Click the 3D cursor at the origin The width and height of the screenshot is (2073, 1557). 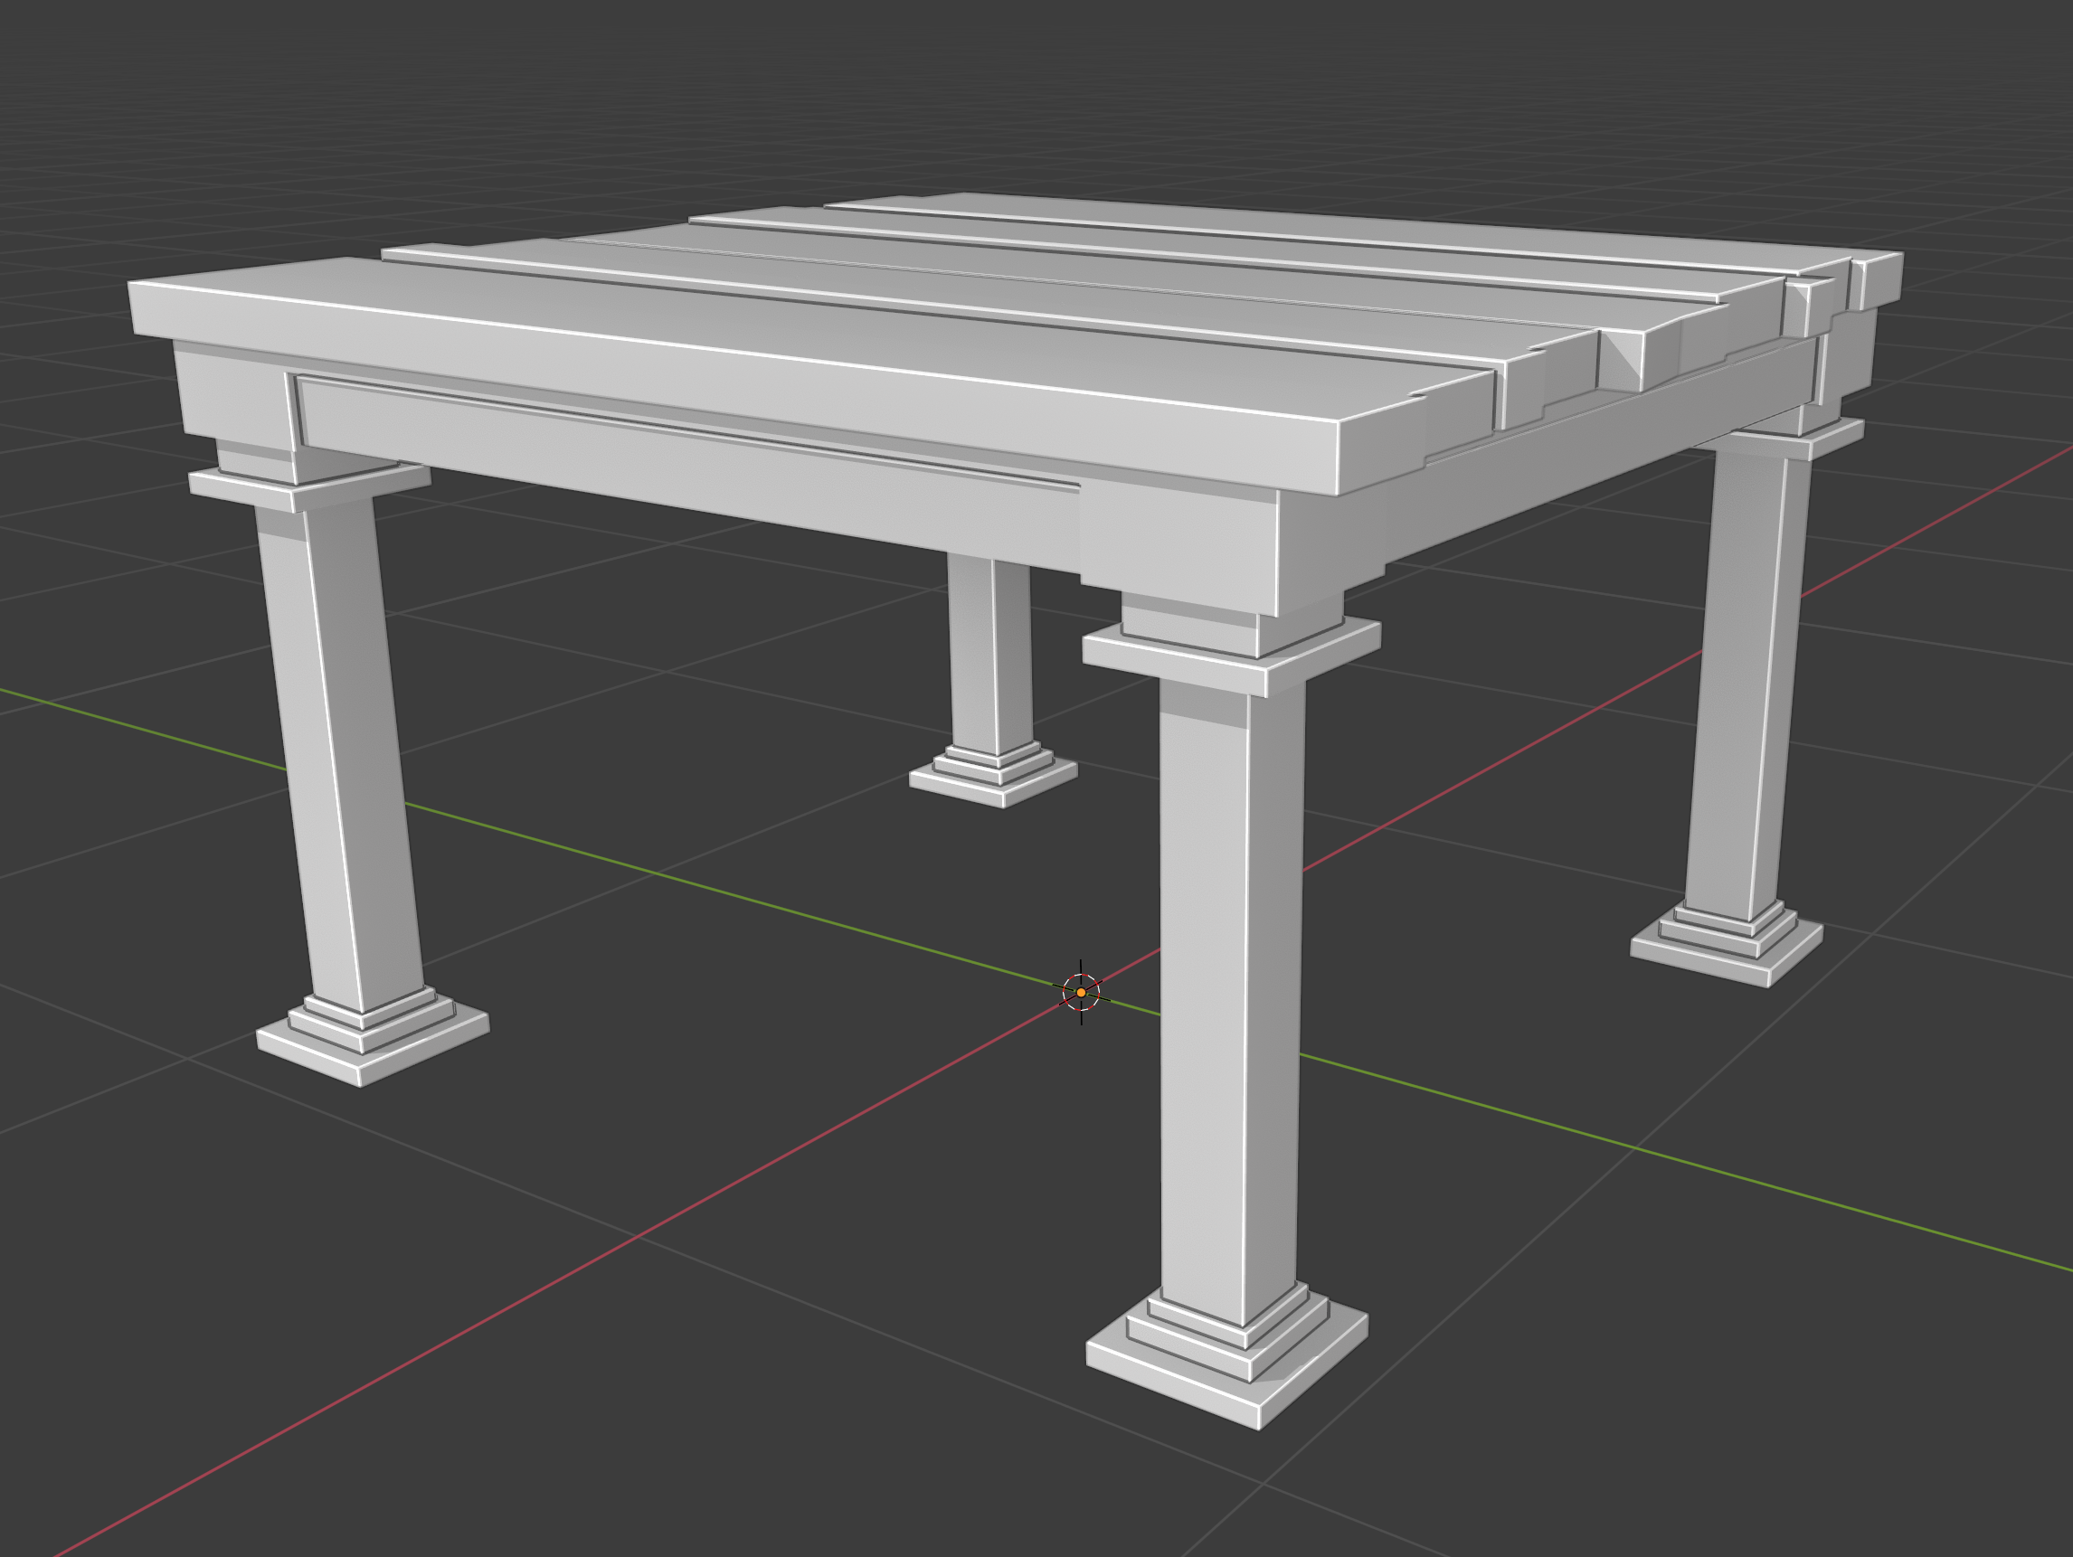pyautogui.click(x=1081, y=992)
